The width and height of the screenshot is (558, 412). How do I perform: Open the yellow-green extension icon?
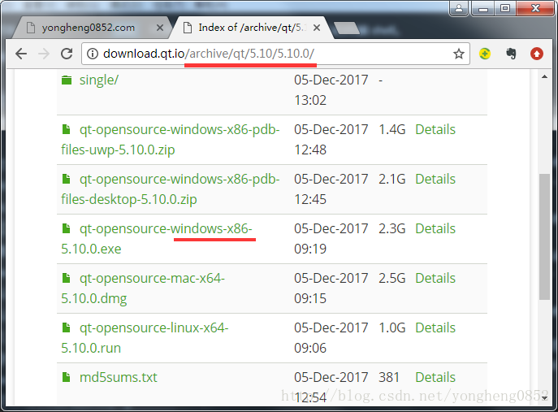point(485,54)
